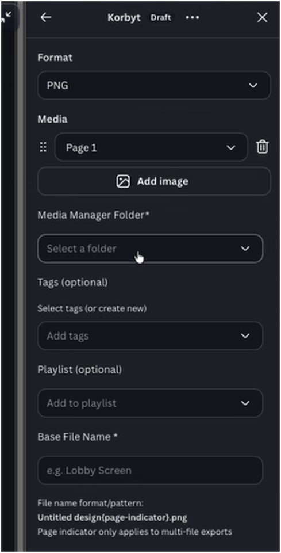Go back using the left arrow icon
This screenshot has width=281, height=553.
point(46,17)
